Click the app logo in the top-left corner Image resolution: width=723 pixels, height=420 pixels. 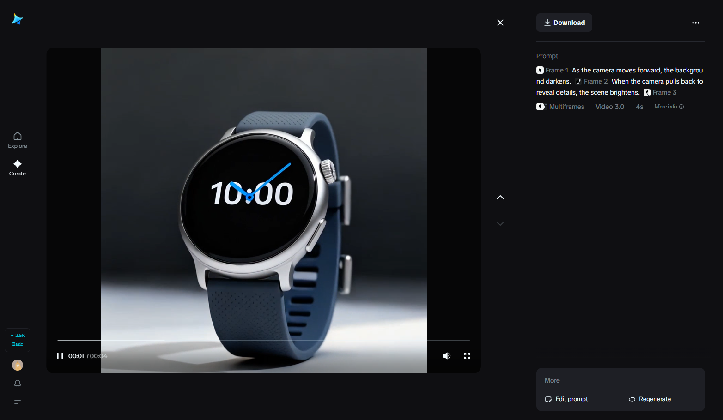(17, 18)
